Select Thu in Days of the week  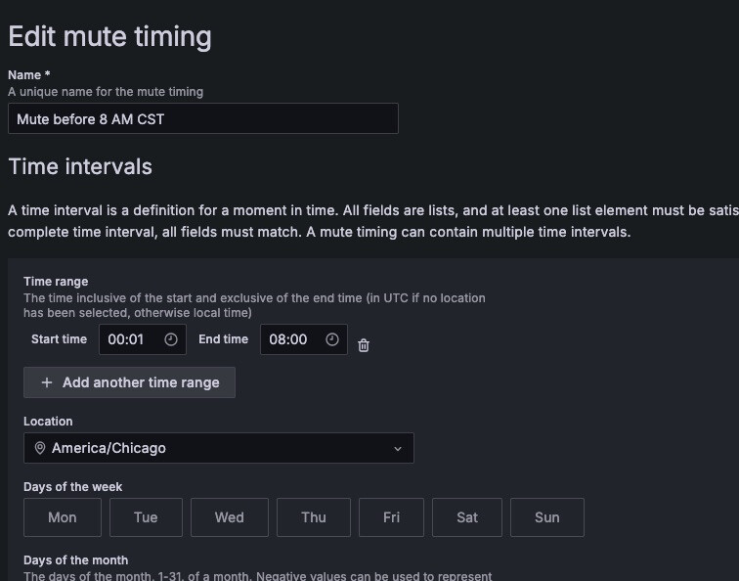tap(314, 517)
